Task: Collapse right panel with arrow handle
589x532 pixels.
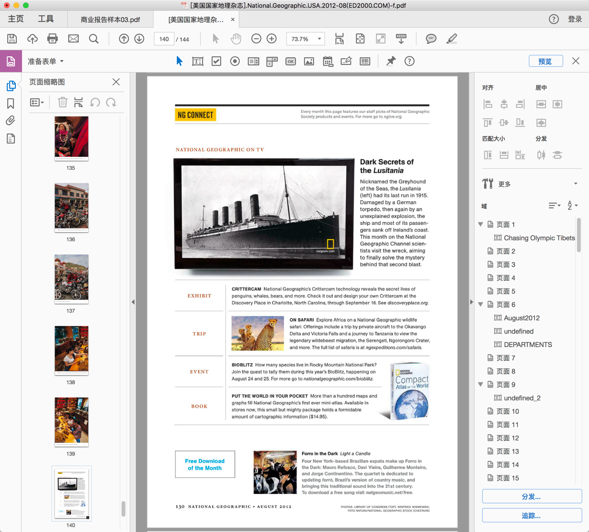Action: pyautogui.click(x=472, y=302)
